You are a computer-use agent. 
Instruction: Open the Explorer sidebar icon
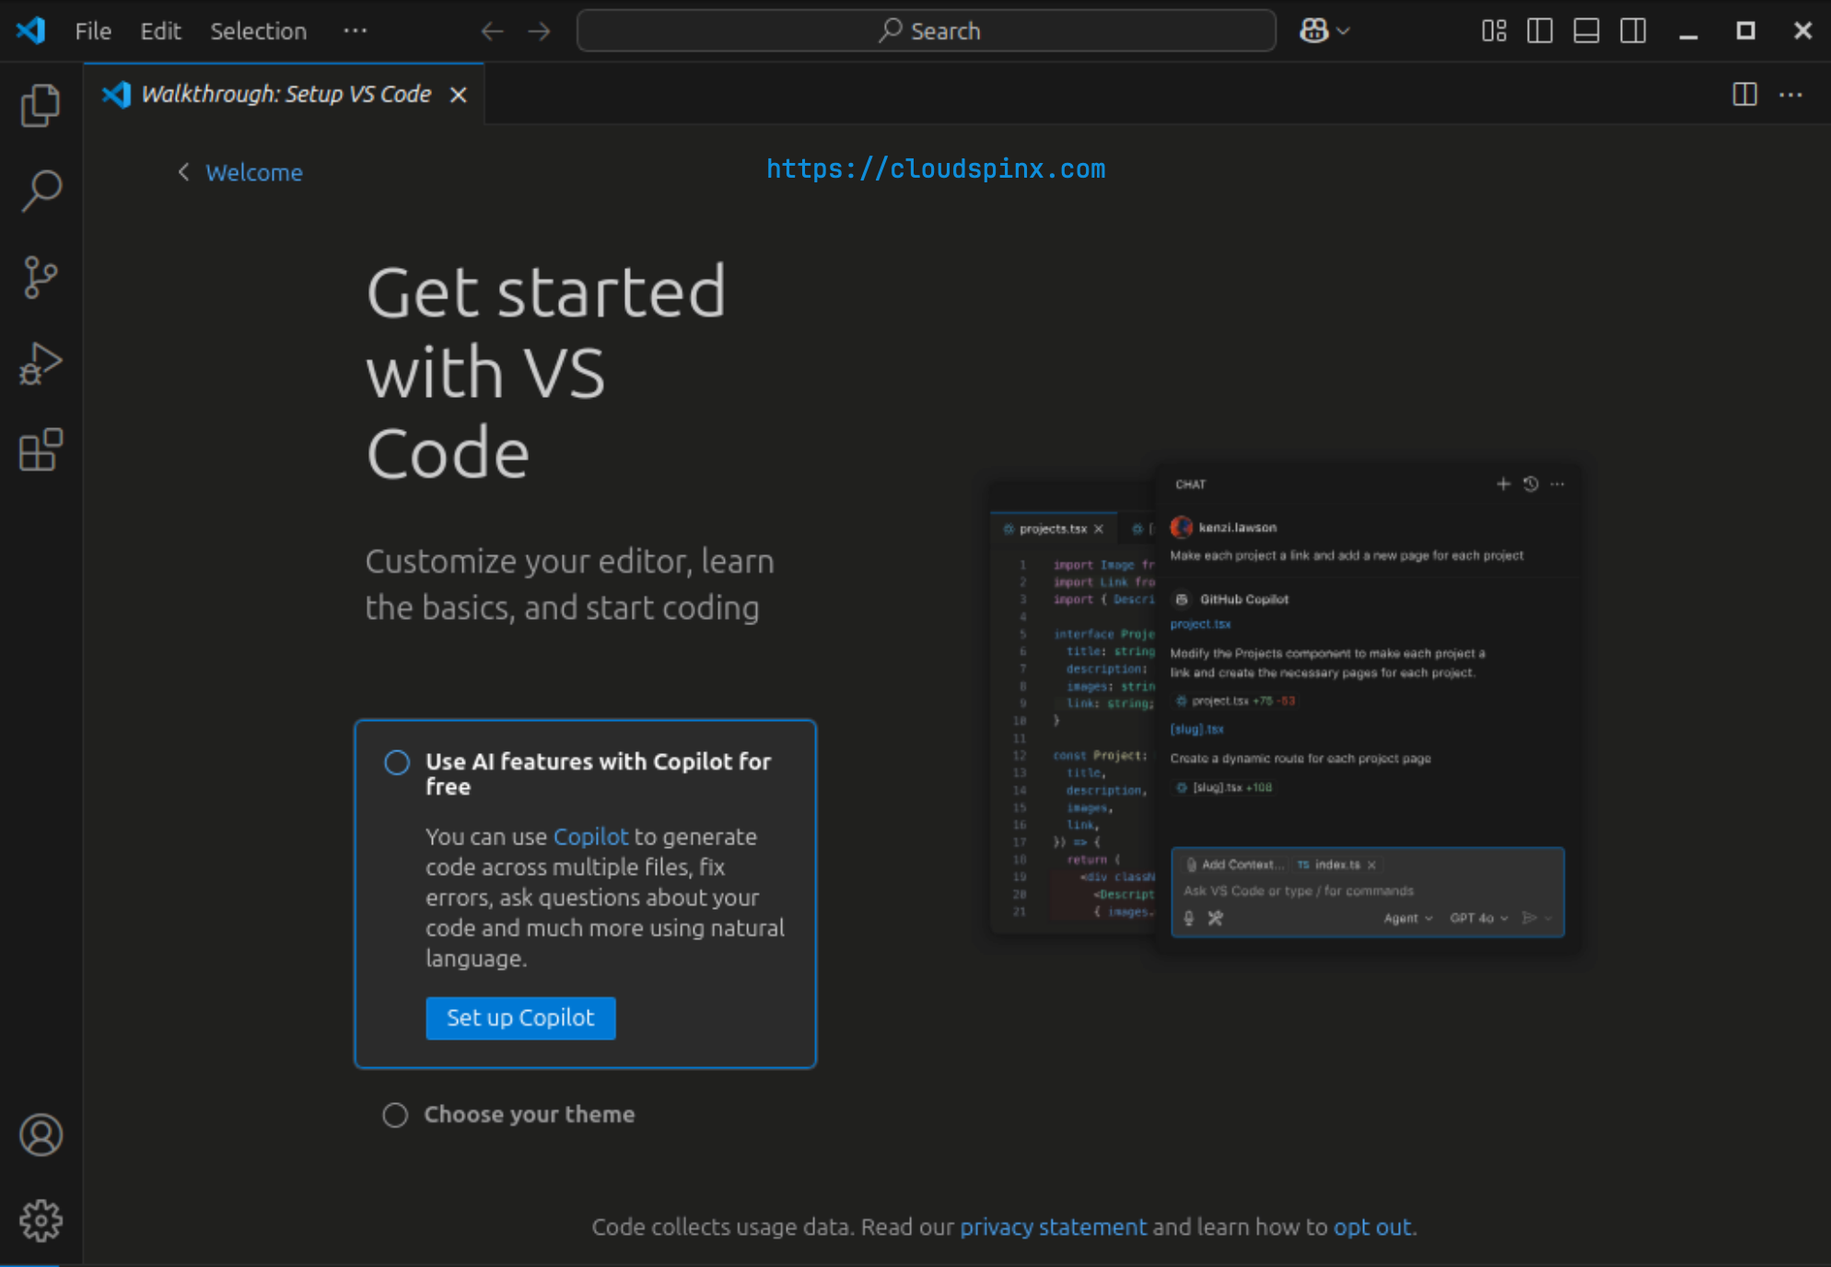41,103
